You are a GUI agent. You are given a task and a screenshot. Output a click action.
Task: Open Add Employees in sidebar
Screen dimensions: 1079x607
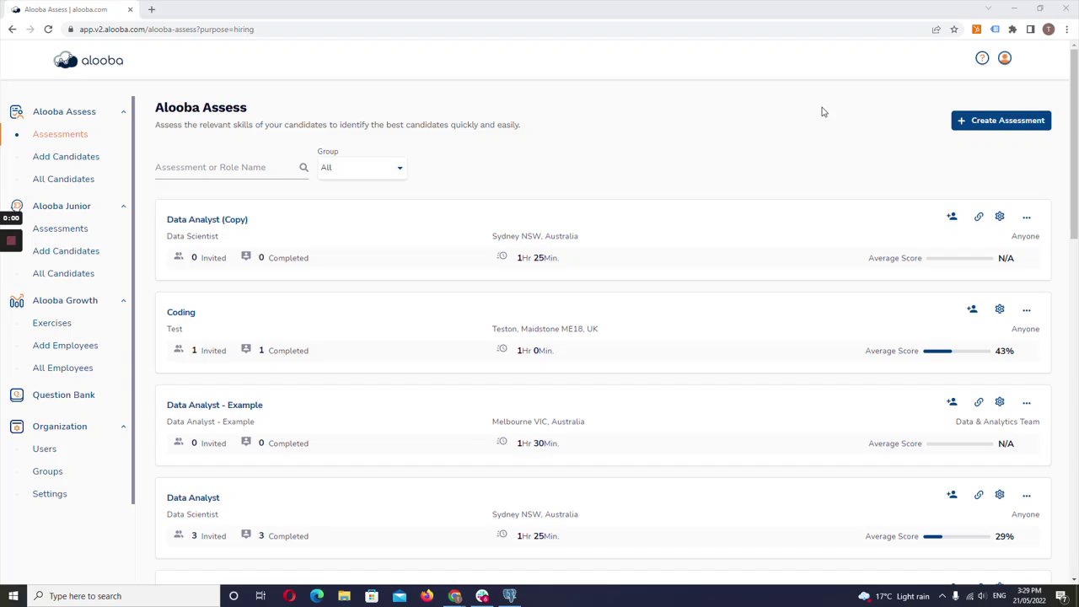65,346
